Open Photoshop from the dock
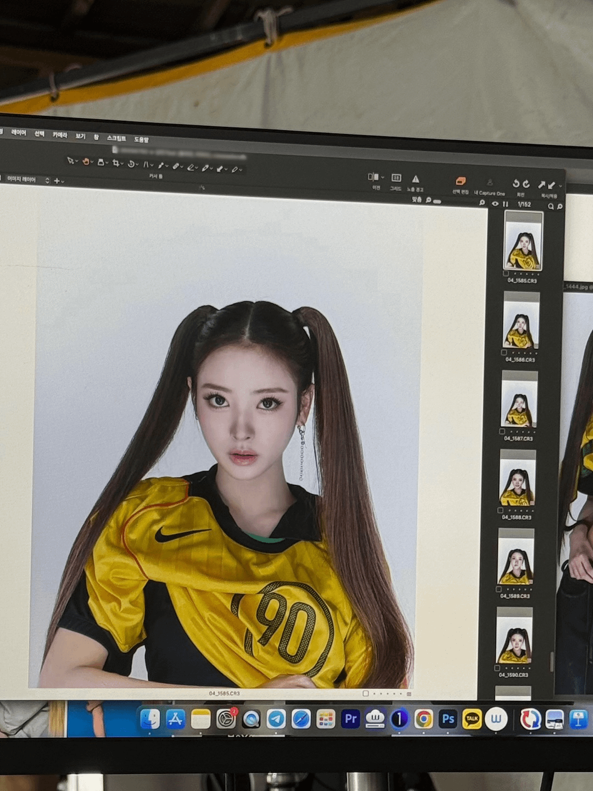Viewport: 593px width, 791px height. click(x=447, y=718)
